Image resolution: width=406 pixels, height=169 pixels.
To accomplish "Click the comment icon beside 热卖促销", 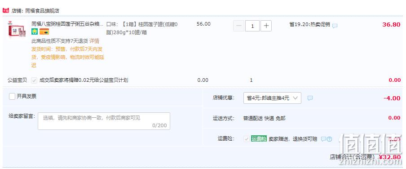I will (335, 26).
